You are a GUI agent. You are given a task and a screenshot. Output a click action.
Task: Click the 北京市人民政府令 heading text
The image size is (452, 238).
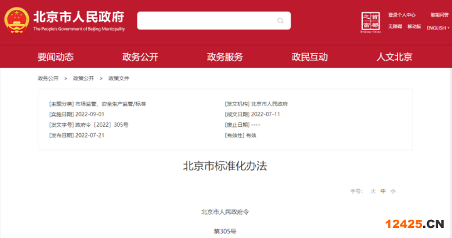coord(225,212)
